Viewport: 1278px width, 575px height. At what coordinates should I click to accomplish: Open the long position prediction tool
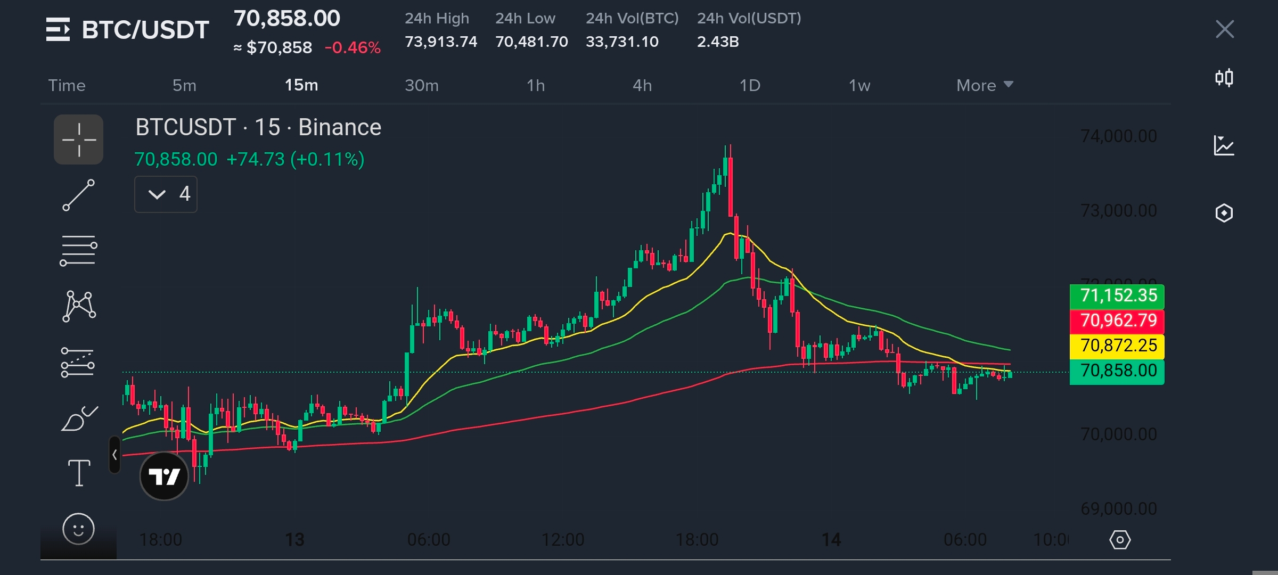[x=78, y=362]
